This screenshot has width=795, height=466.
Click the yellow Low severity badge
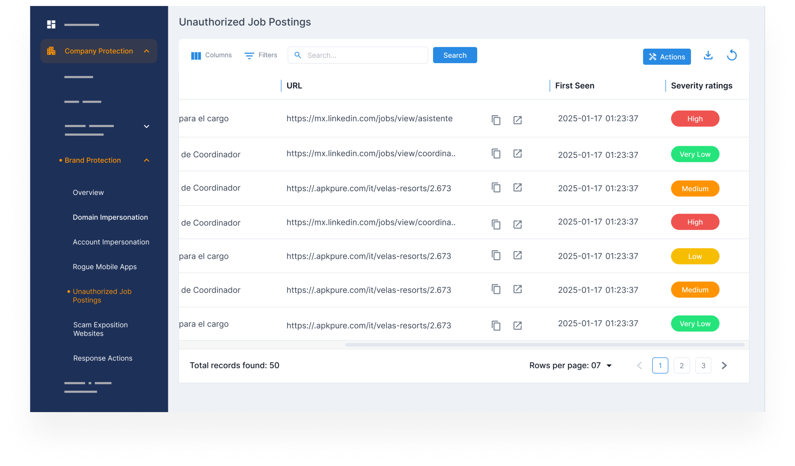pyautogui.click(x=695, y=256)
